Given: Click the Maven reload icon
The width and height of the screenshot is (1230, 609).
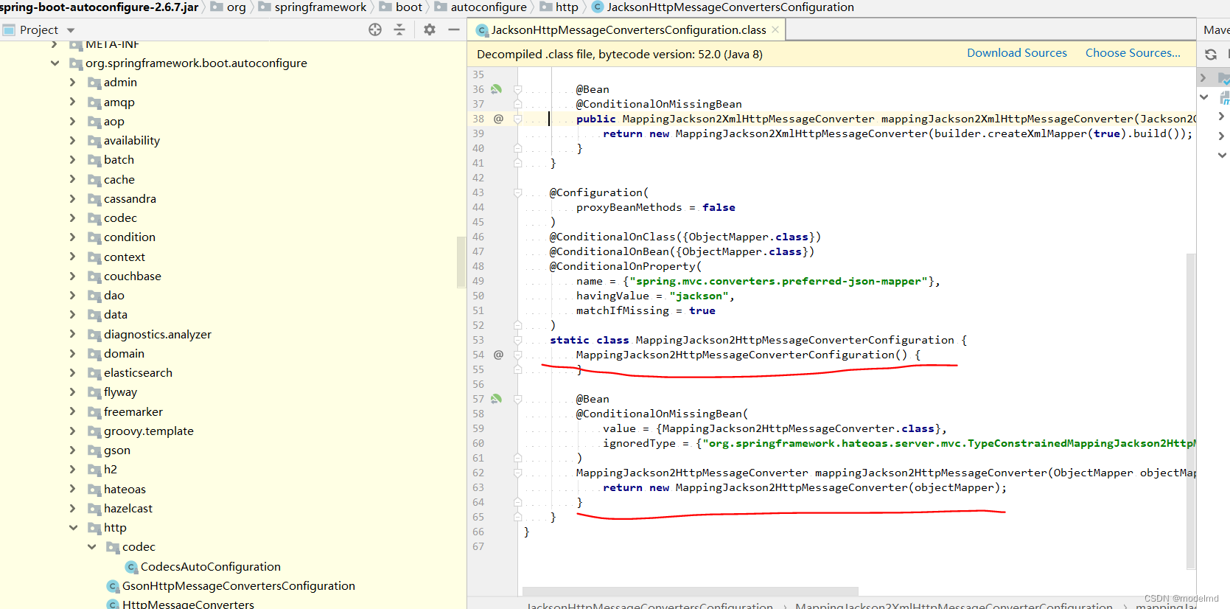Looking at the screenshot, I should 1211,55.
